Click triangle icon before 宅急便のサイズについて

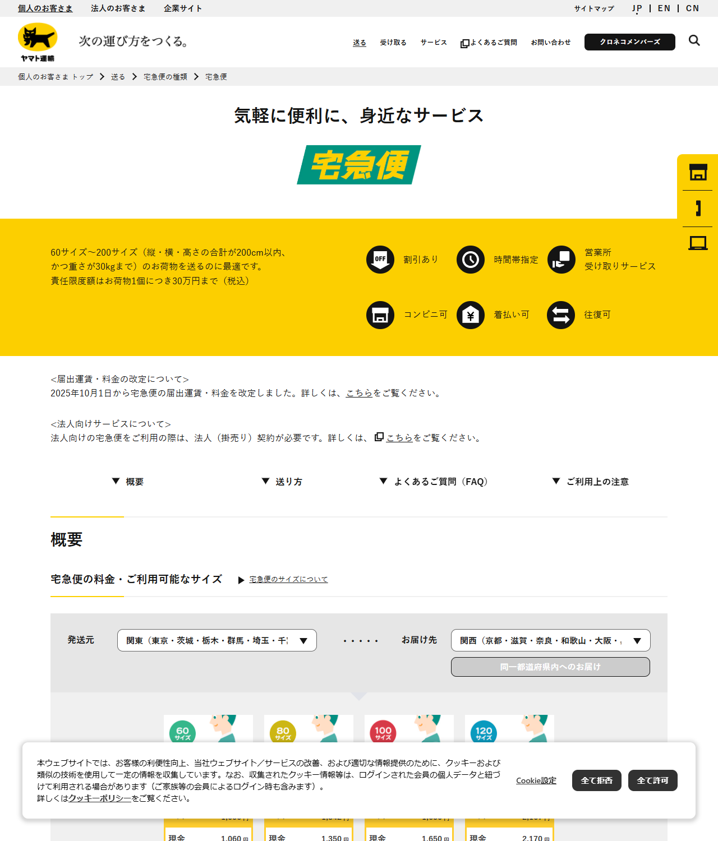point(241,580)
